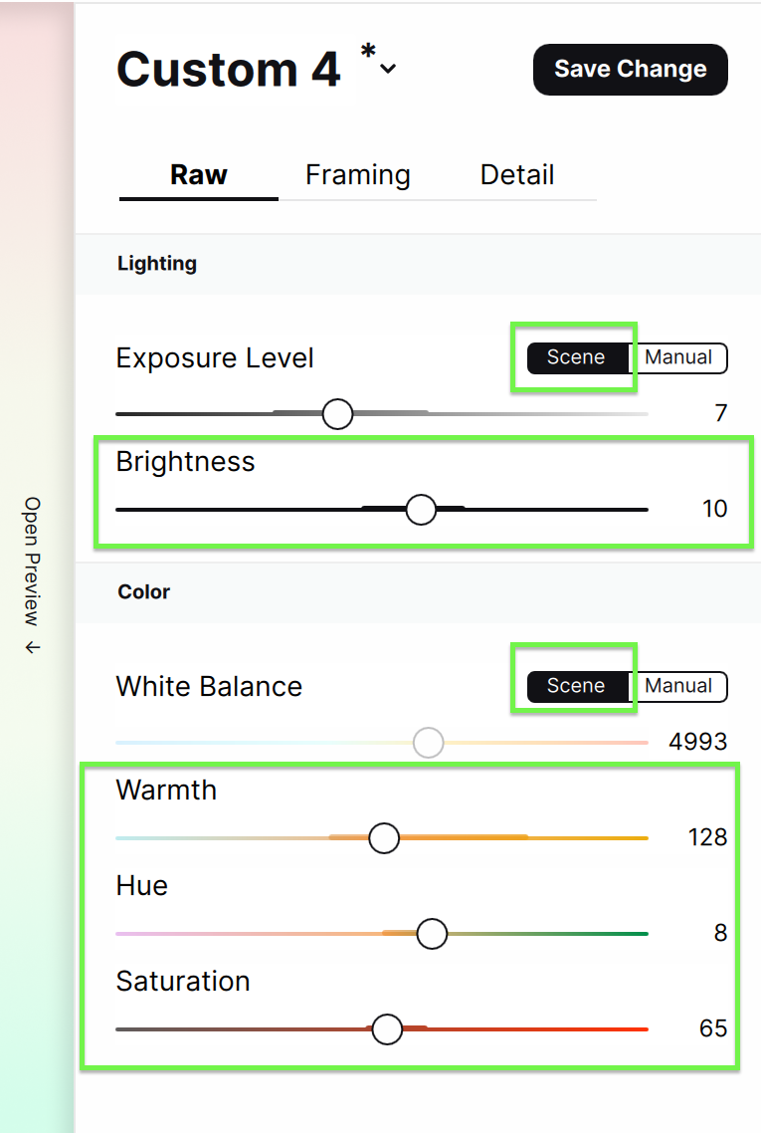Select Scene mode for Exposure Level
This screenshot has height=1133, width=761.
point(575,357)
